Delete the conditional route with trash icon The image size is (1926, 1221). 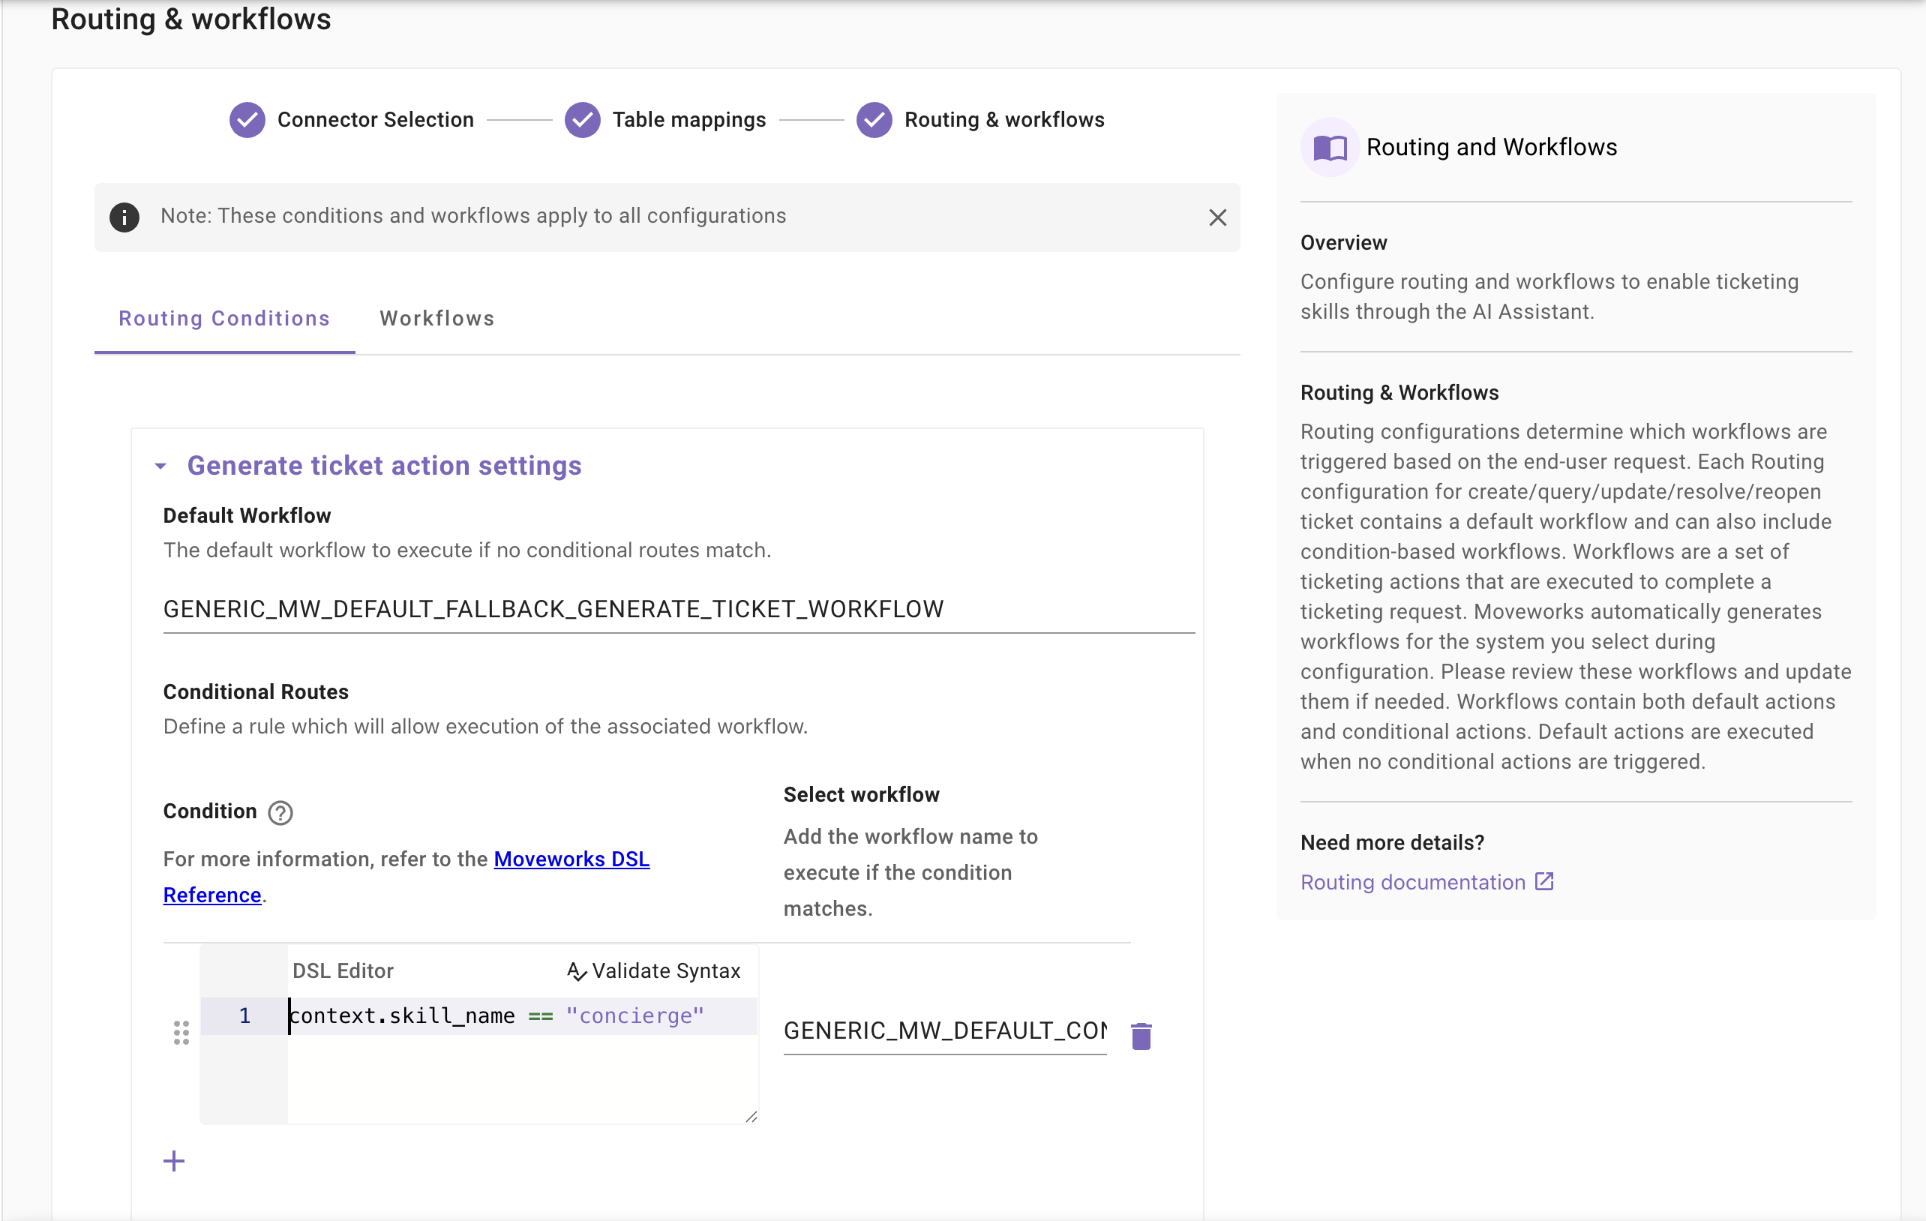click(1141, 1035)
